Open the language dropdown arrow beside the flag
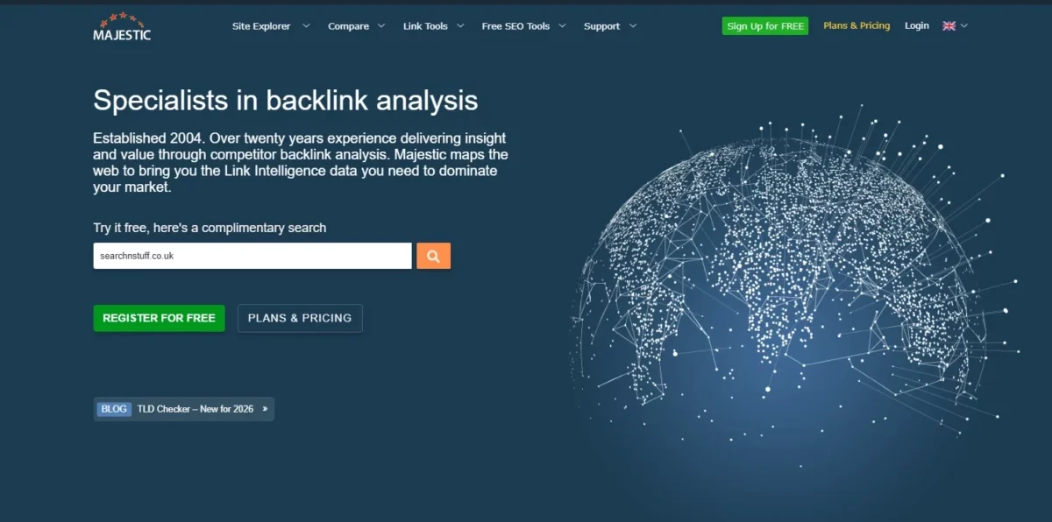1052x522 pixels. (x=964, y=26)
